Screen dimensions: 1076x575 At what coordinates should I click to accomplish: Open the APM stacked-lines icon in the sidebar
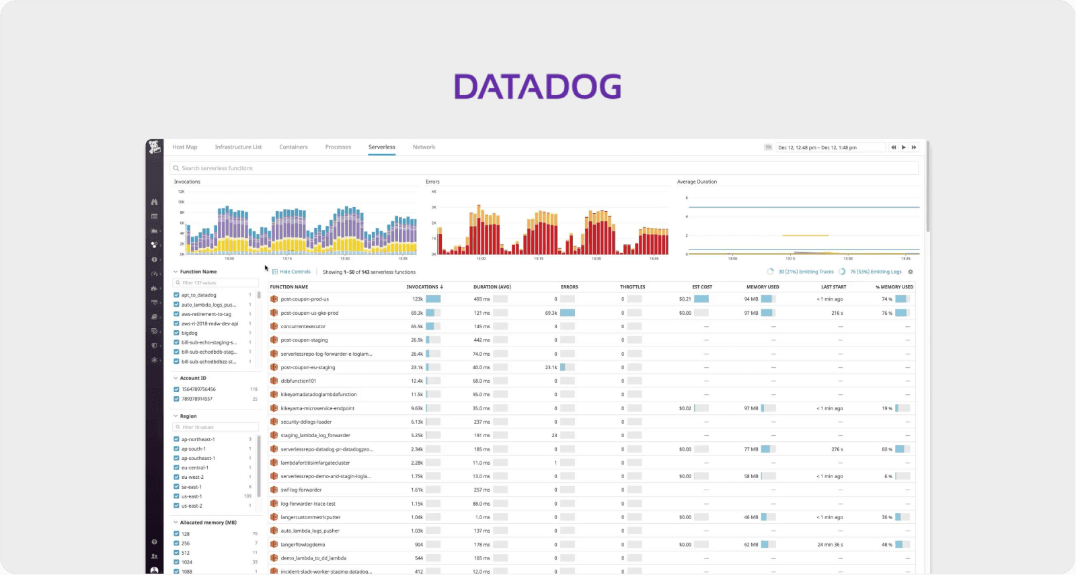pyautogui.click(x=155, y=303)
